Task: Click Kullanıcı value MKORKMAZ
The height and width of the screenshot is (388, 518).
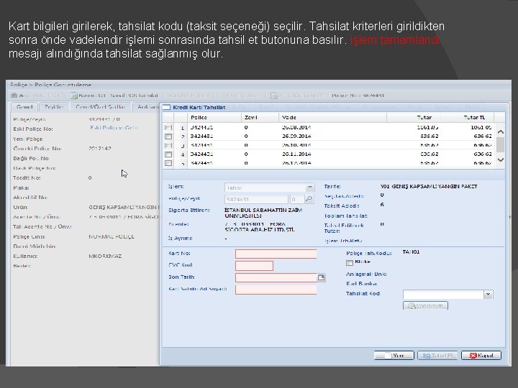Action: pos(105,256)
